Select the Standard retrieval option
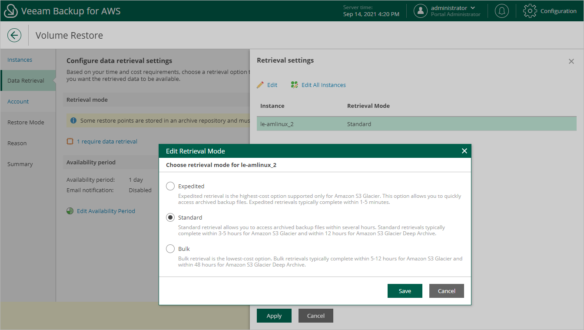Screen dimensions: 584x330 (x=170, y=217)
